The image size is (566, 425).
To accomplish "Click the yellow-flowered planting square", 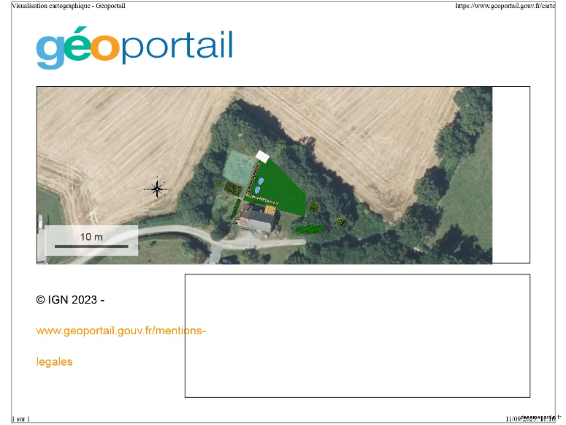I will click(233, 189).
